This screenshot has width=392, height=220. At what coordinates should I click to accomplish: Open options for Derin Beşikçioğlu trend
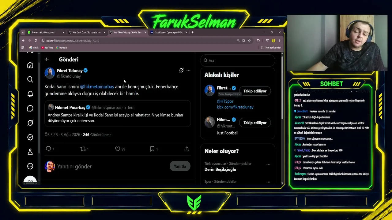[268, 164]
